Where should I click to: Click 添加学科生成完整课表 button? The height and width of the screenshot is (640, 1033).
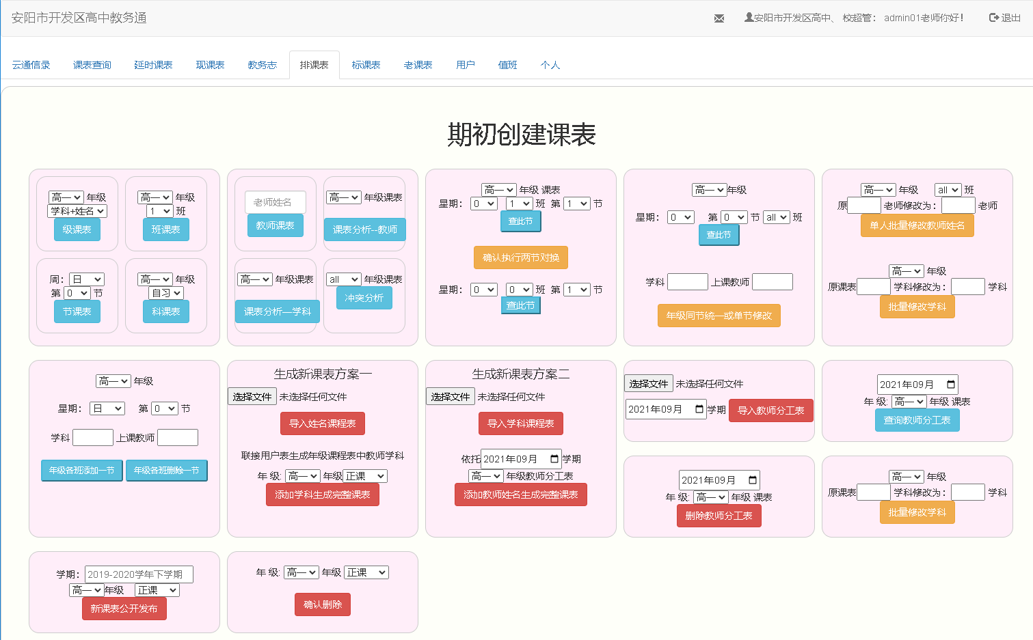pyautogui.click(x=323, y=495)
